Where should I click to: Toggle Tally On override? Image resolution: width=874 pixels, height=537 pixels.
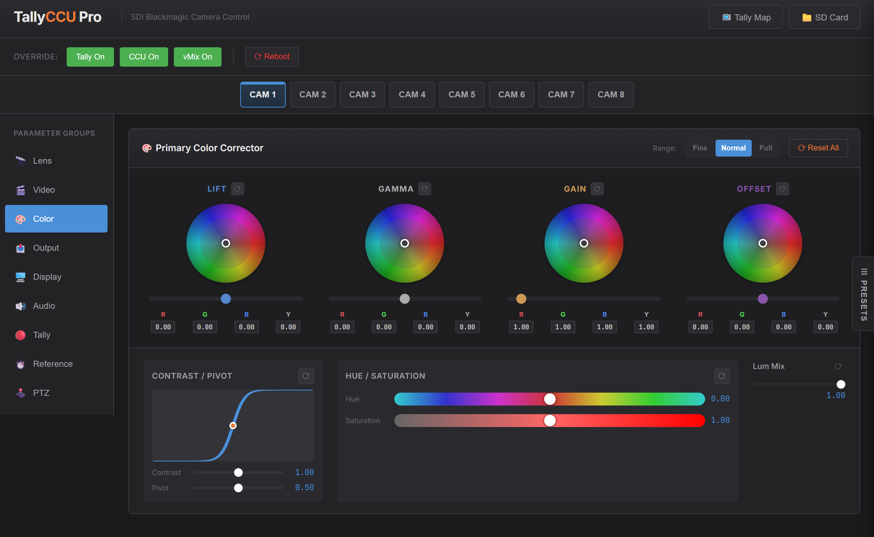90,57
